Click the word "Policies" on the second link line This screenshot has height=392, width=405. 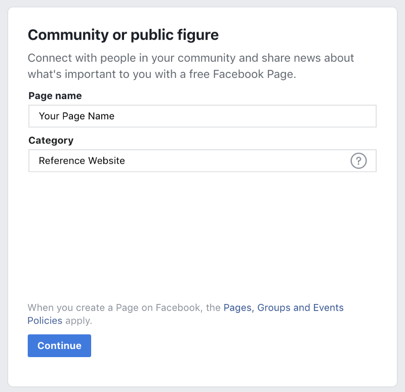click(x=45, y=321)
